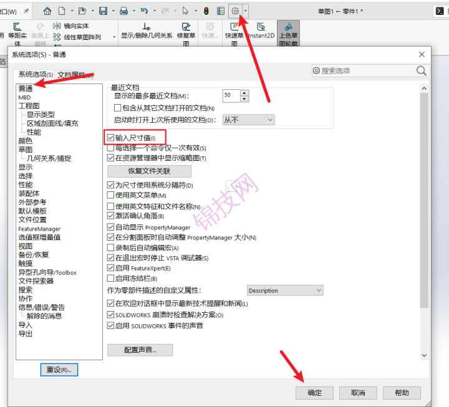
Task: Open the command prompt icon at top right
Action: 440,11
